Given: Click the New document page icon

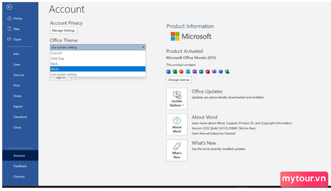Looking at the screenshot, I should tap(9, 29).
